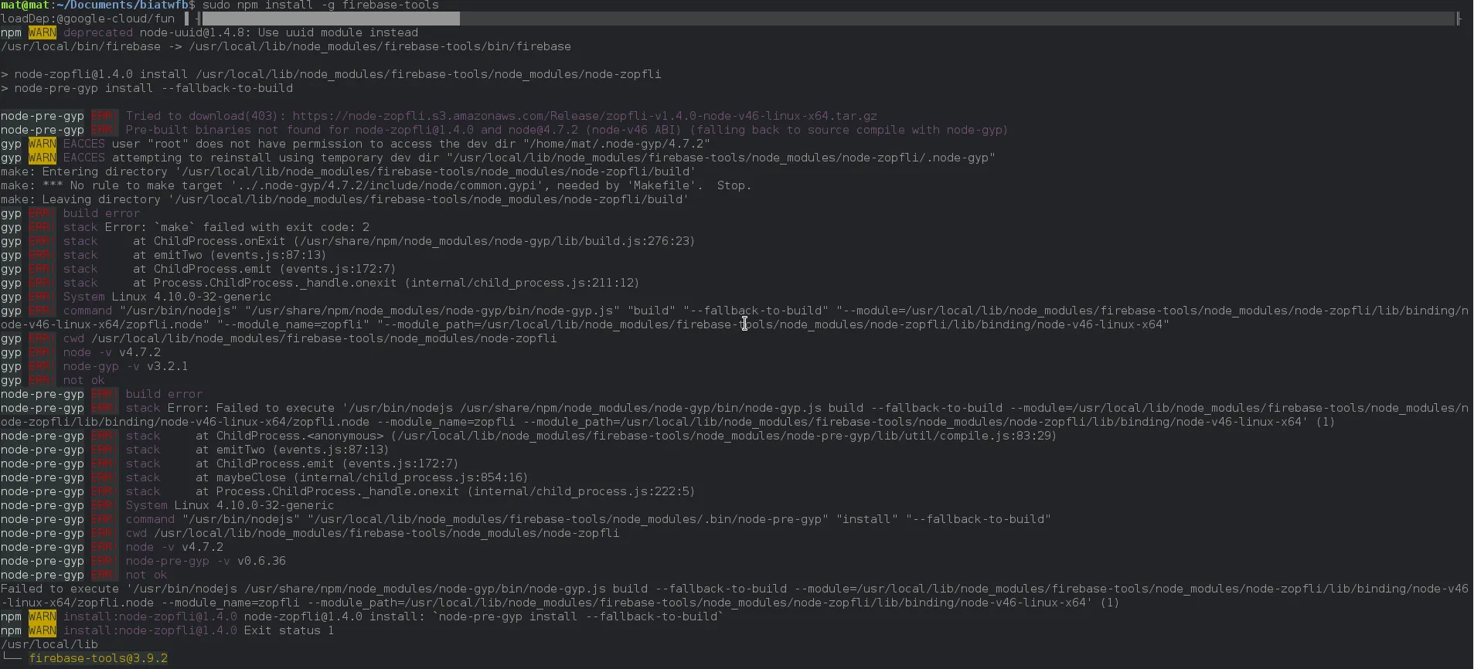This screenshot has height=669, width=1474.
Task: Click the shell prompt 'mat@mat:~/Documents/biatwfb$'
Action: pos(98,5)
